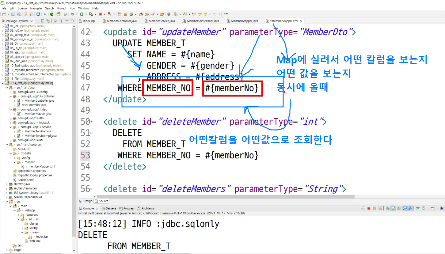Collapse the src/main/resources folder
This screenshot has height=254, width=445.
click(x=7, y=145)
